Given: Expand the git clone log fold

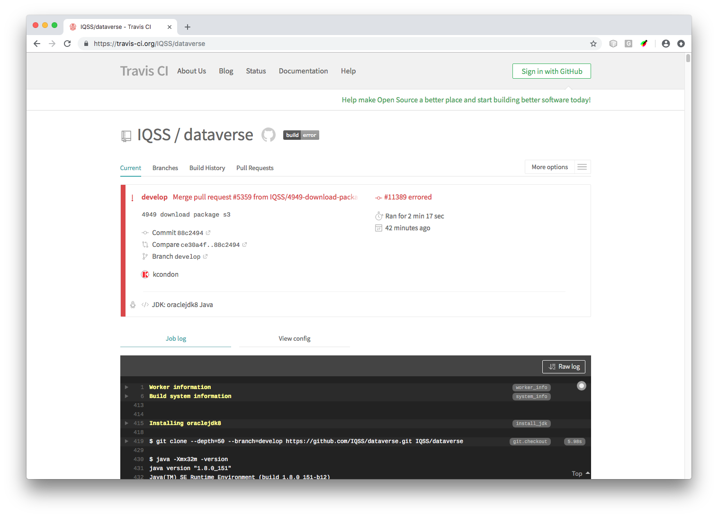Looking at the screenshot, I should click(x=126, y=441).
